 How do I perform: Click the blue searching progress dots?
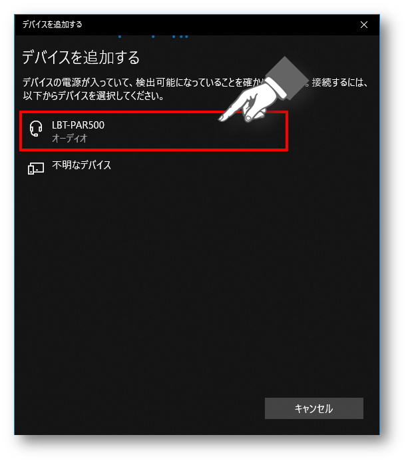[153, 37]
